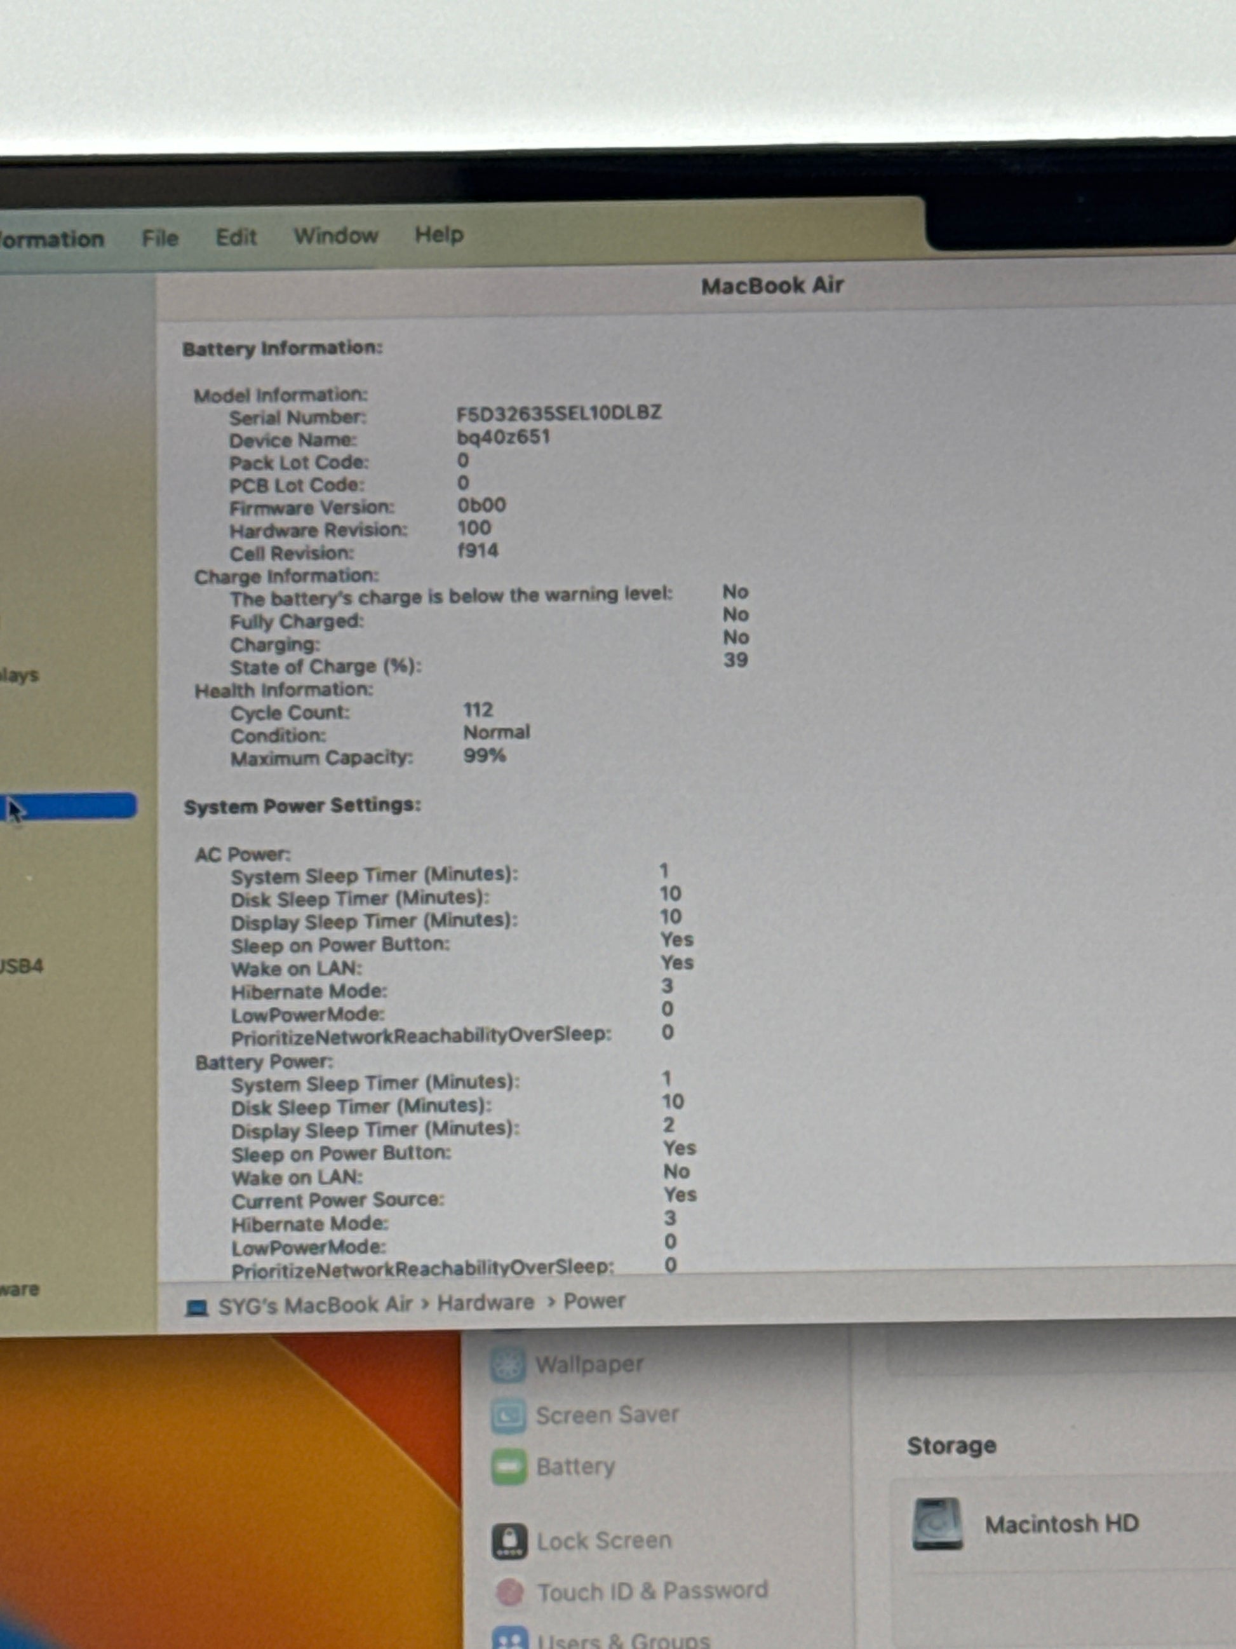Click the Touch ID & Password fingerprint icon

[x=509, y=1592]
